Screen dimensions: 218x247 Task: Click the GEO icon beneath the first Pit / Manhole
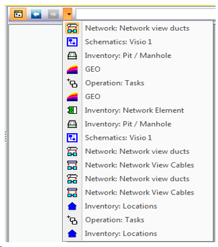(x=72, y=69)
